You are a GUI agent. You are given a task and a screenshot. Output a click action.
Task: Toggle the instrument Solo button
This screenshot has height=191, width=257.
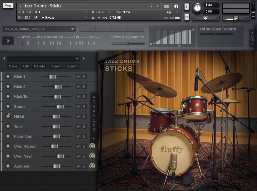click(187, 7)
